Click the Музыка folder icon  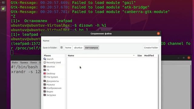point(45,84)
